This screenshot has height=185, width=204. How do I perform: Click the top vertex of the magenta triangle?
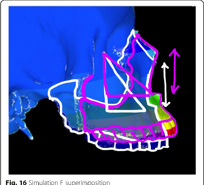(x=104, y=53)
